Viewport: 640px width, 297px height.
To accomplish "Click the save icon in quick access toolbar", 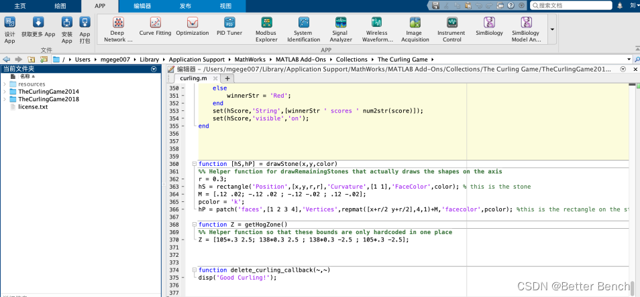I will [436, 6].
